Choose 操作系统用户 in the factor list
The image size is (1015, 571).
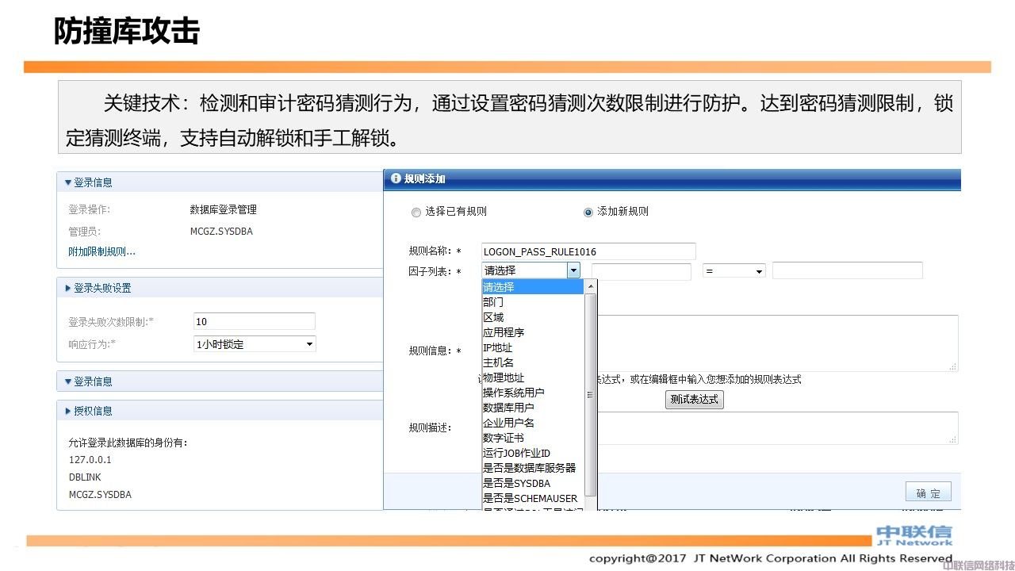pyautogui.click(x=533, y=393)
